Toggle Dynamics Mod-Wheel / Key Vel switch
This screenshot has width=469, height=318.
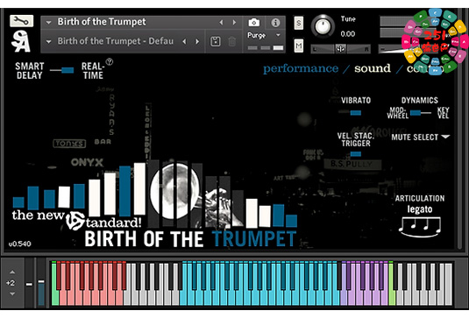pos(421,113)
